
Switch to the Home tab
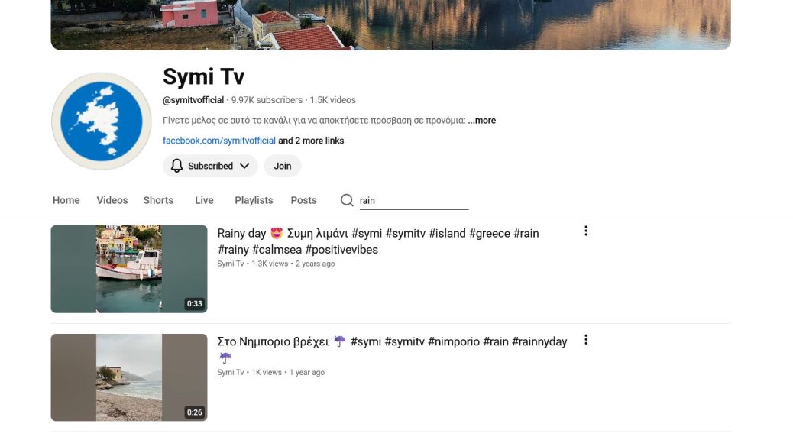[66, 200]
